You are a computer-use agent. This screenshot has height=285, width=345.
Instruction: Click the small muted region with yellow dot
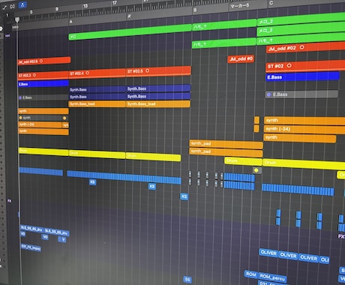click(x=257, y=170)
